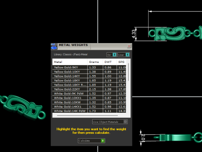Screen dimensions: 202x152
Task: Select the Yellow Gold:18KY R... row
Action: (x=89, y=85)
